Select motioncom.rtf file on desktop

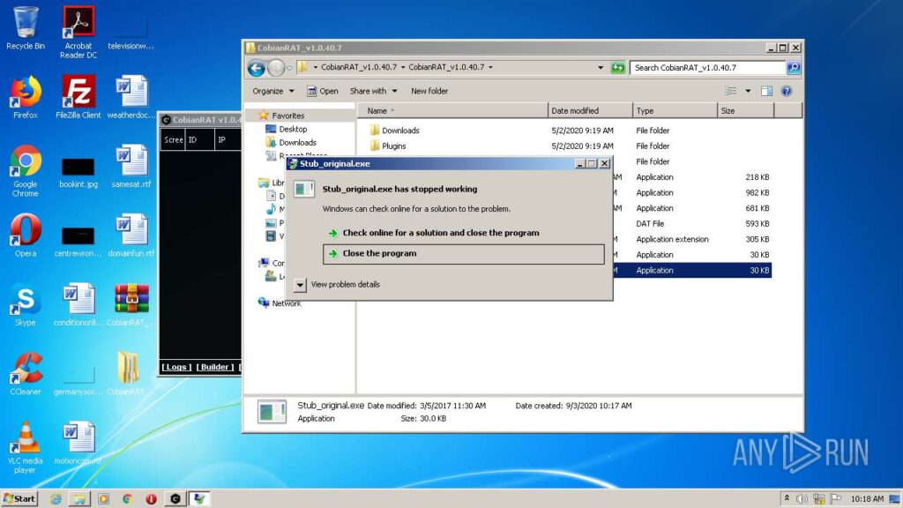(78, 443)
